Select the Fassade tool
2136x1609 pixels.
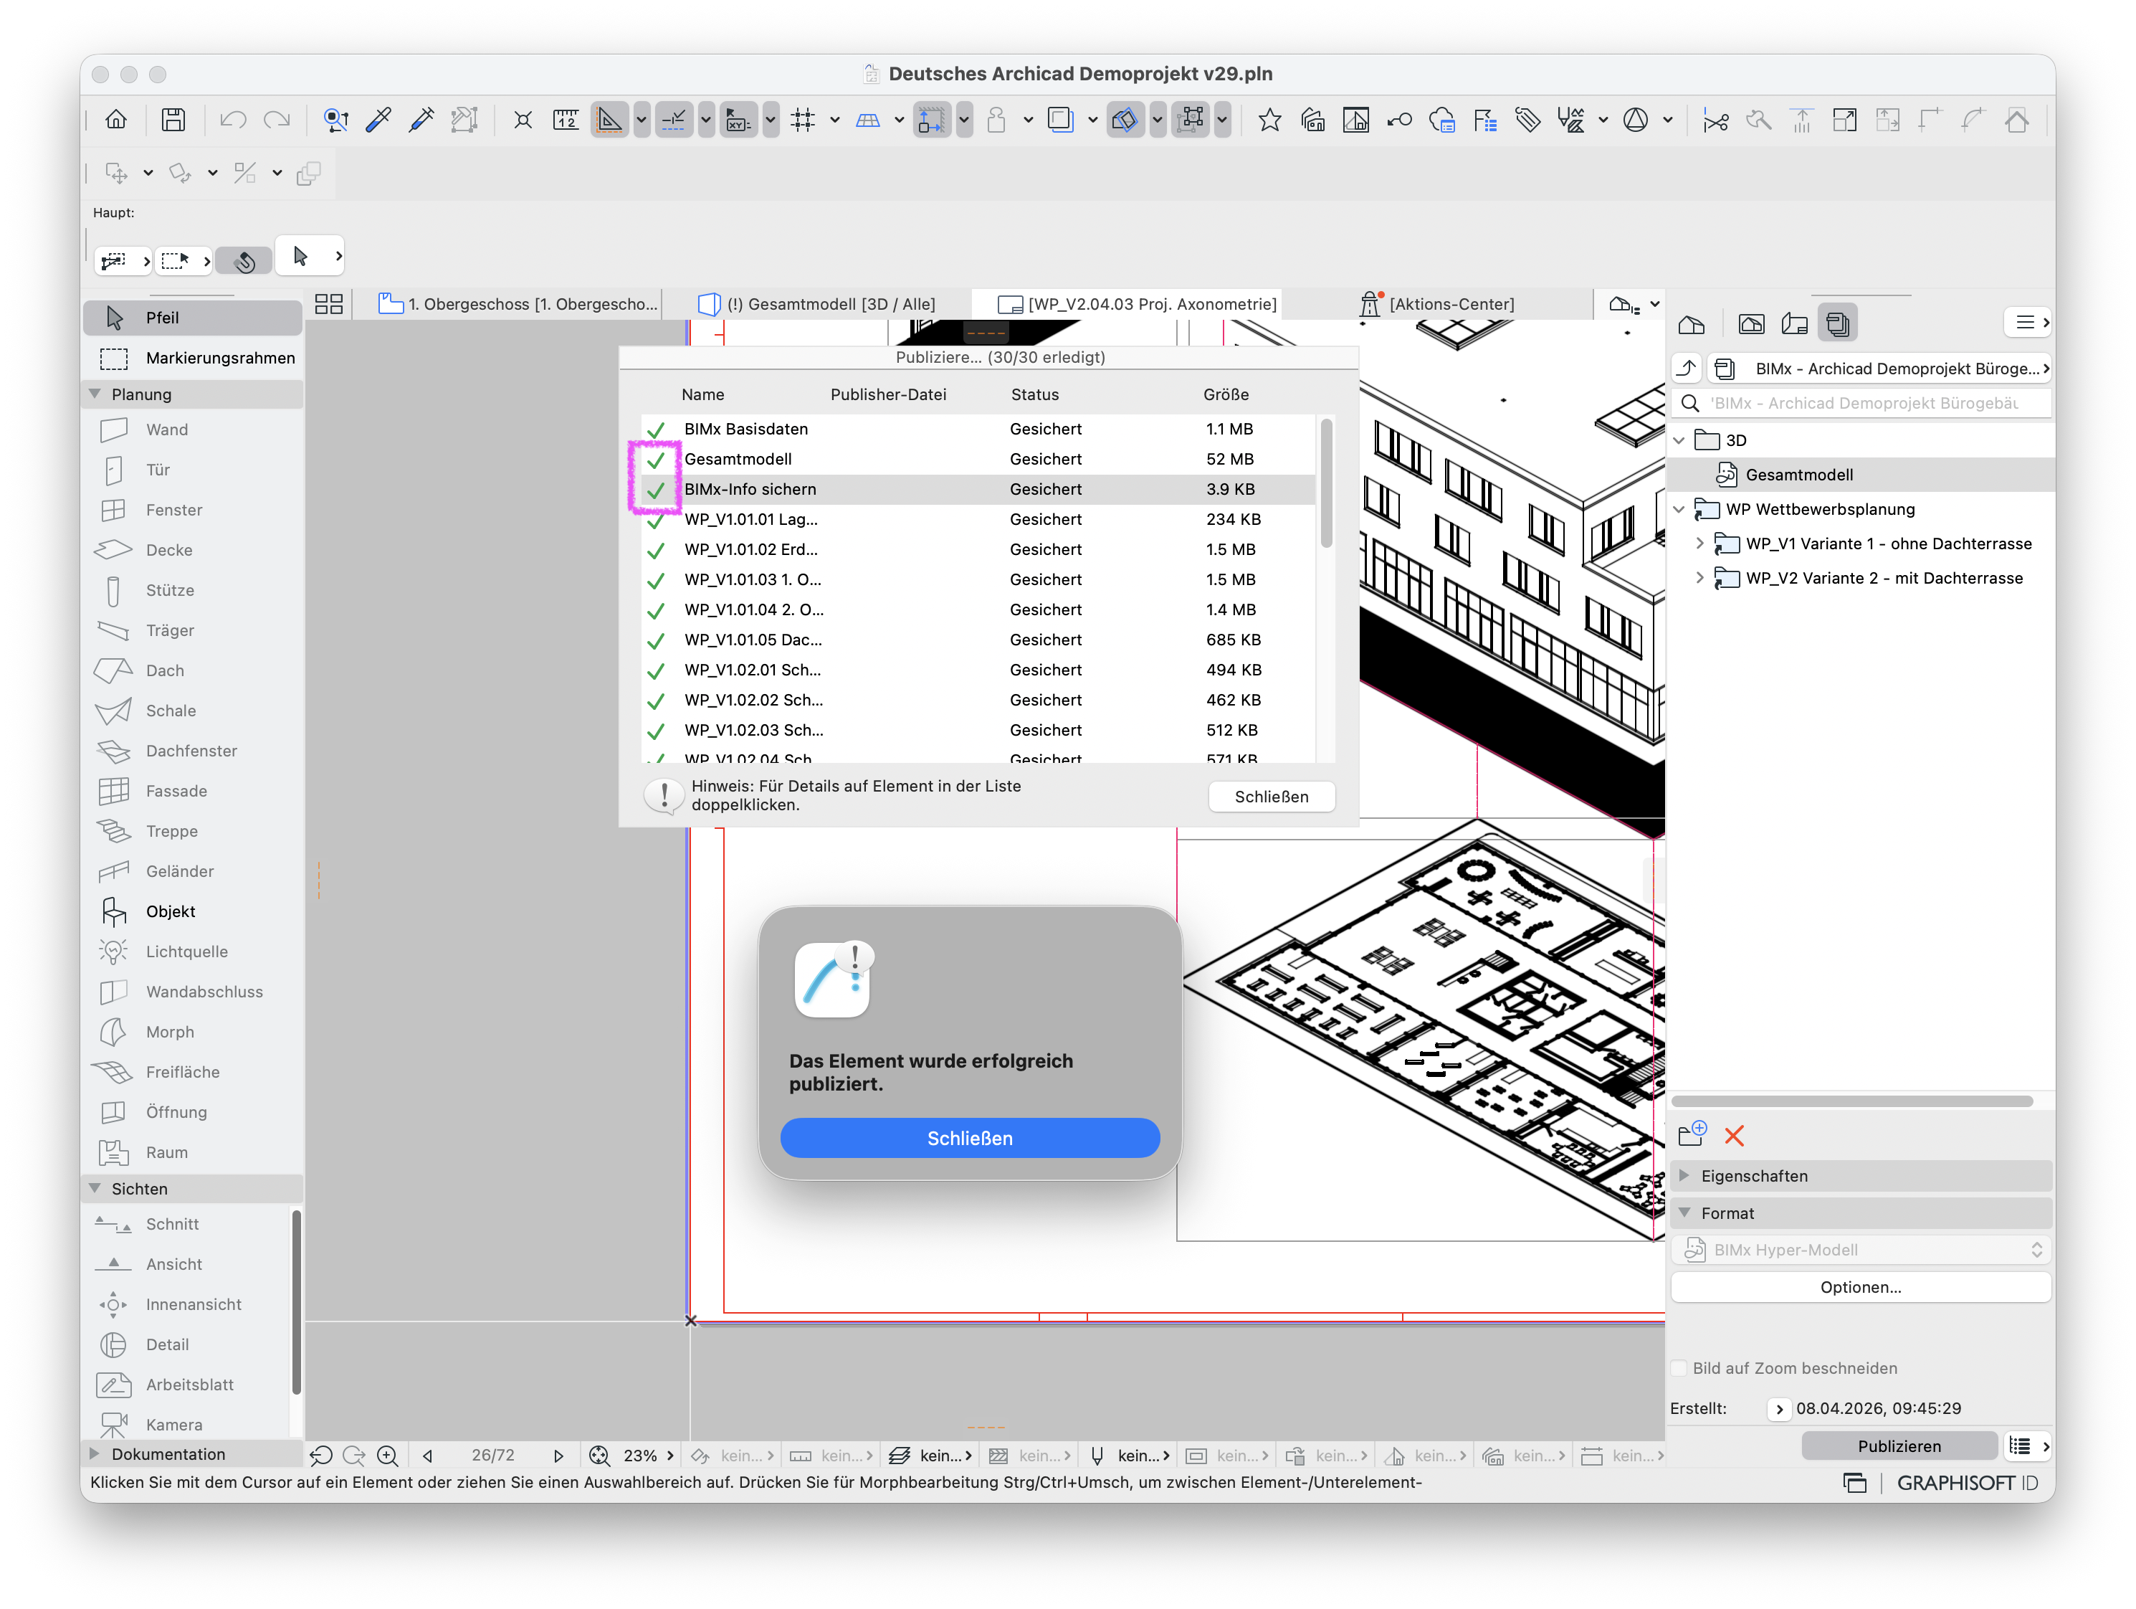[193, 791]
